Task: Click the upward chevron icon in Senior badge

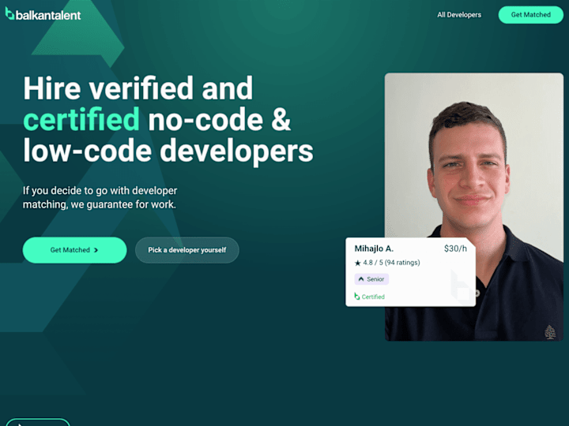Action: [x=361, y=279]
